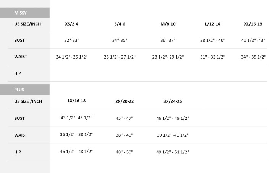Click the 34" - 35 1/2" waist cell
This screenshot has width=275, height=173.
[253, 57]
